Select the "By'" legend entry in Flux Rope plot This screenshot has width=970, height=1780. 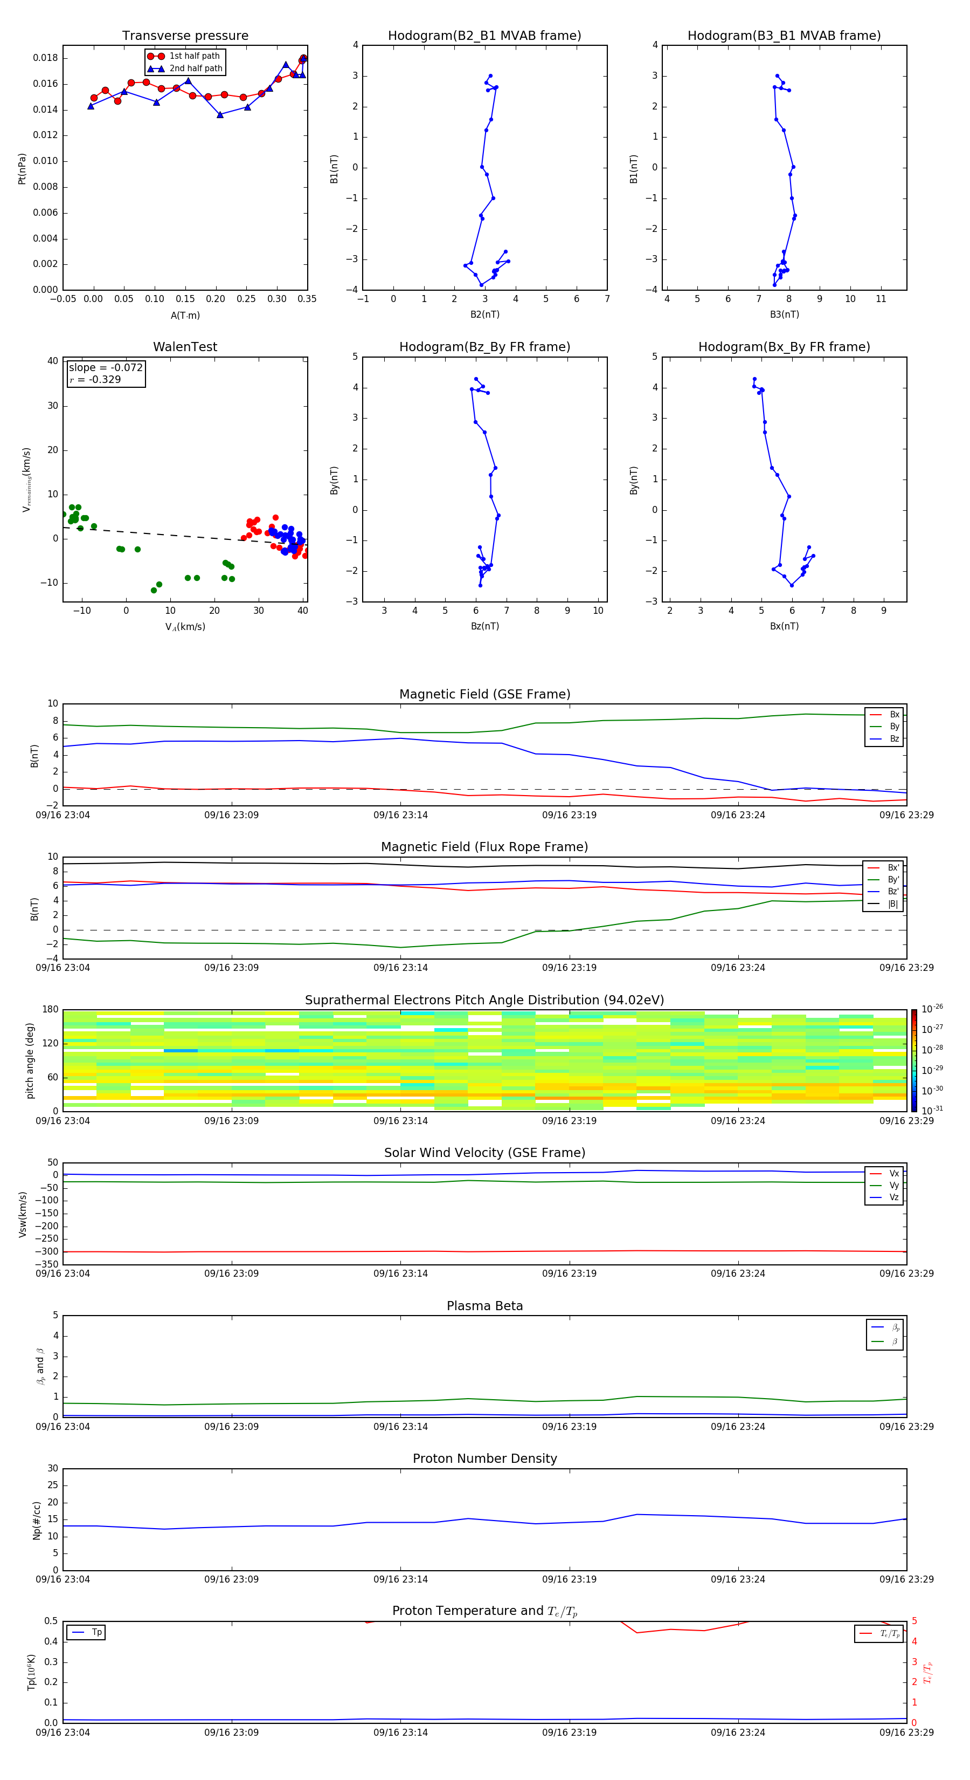pos(883,880)
